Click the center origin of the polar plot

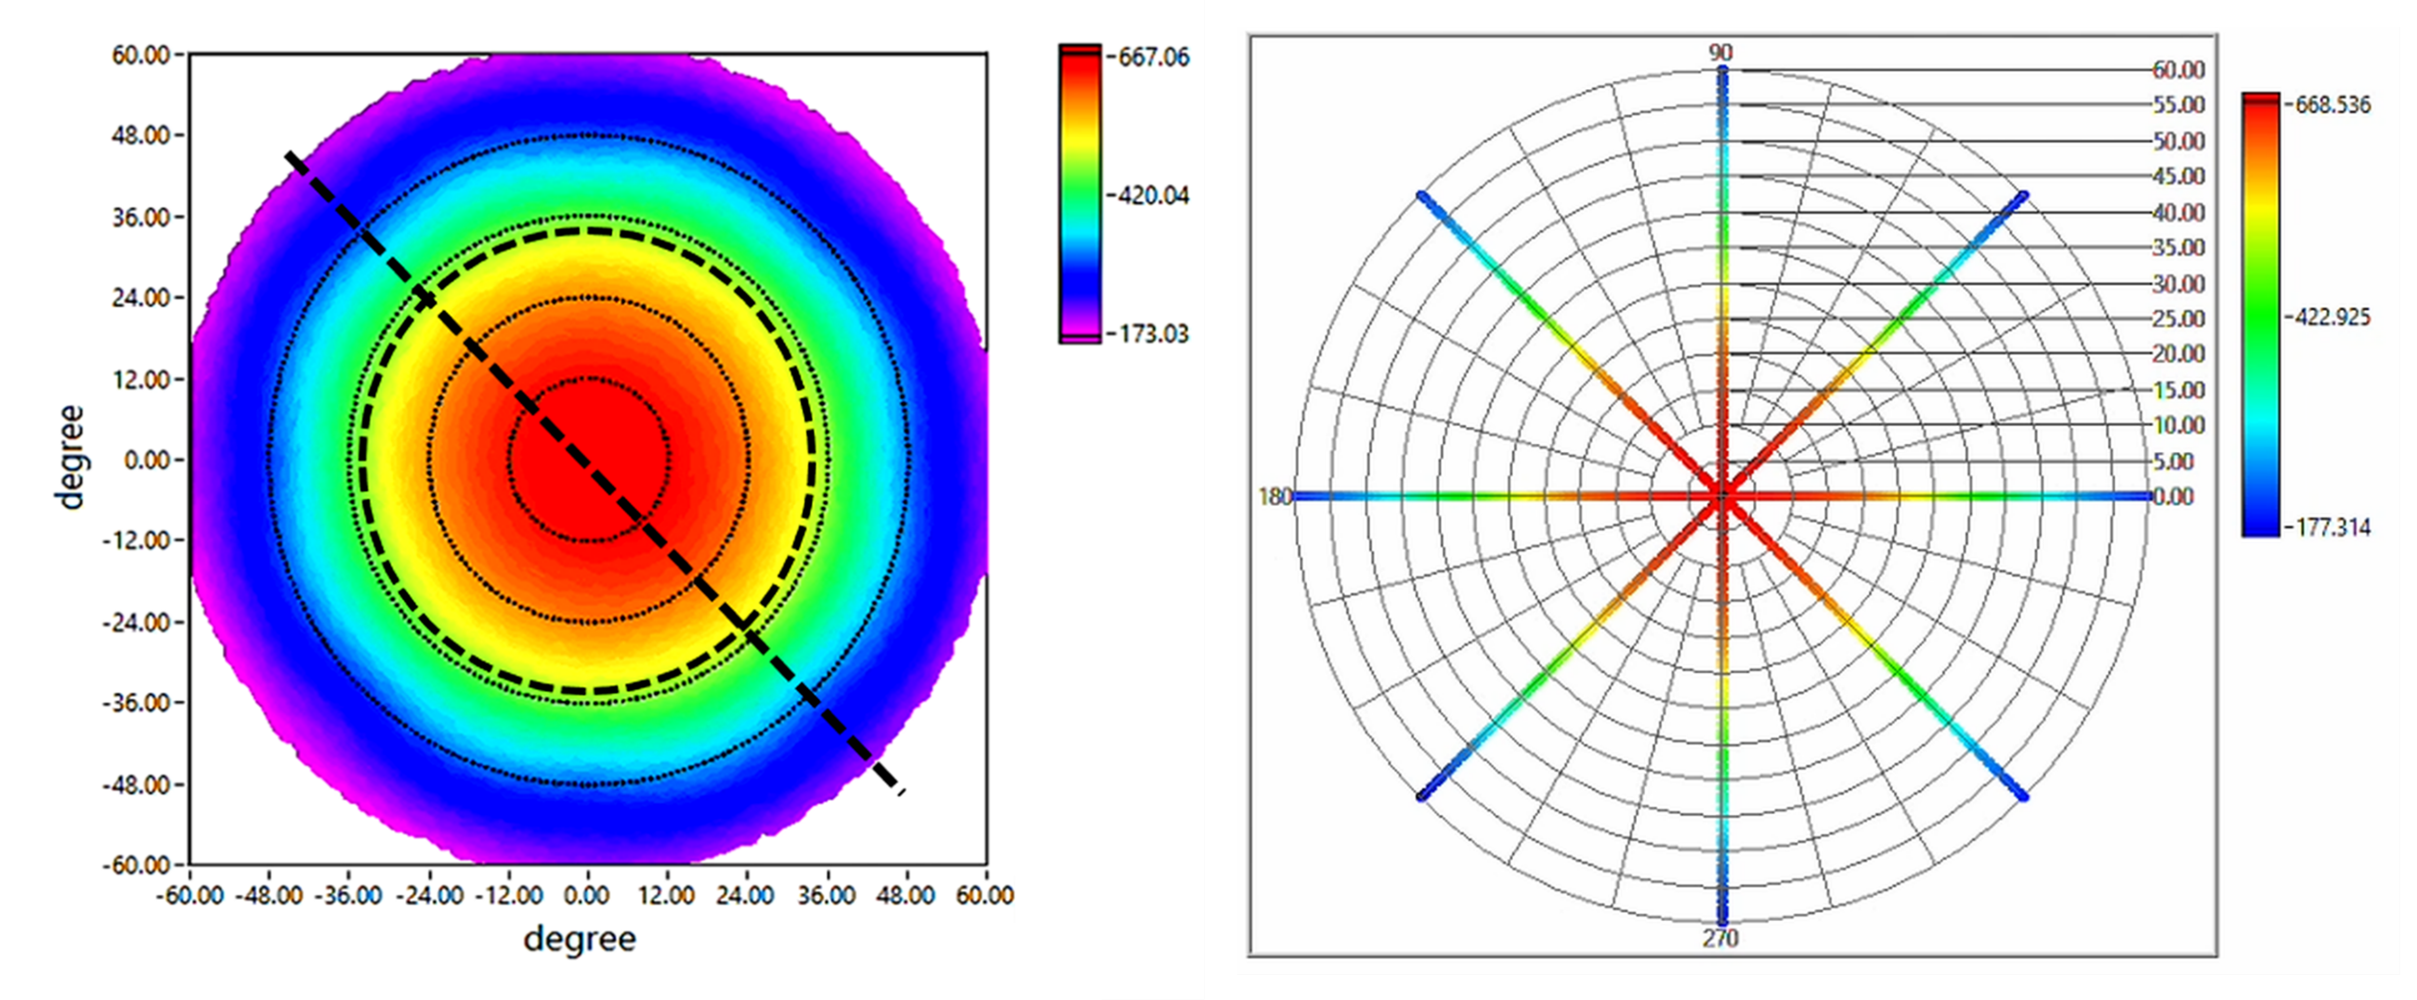pyautogui.click(x=1722, y=496)
